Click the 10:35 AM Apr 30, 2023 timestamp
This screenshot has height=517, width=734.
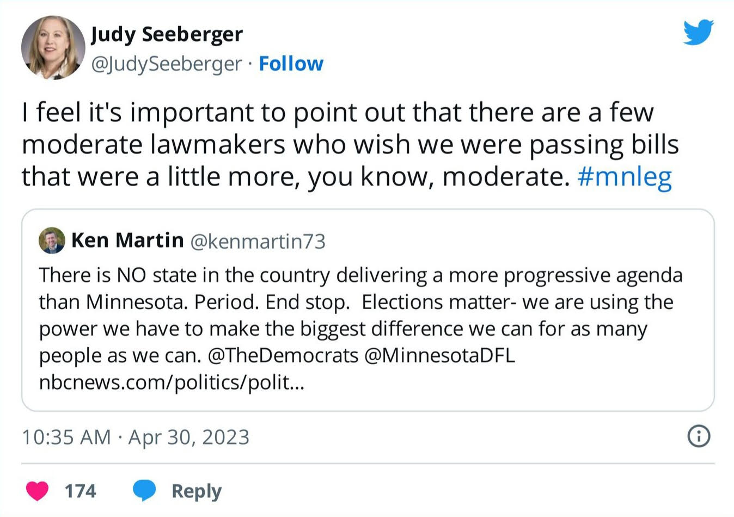tap(136, 437)
